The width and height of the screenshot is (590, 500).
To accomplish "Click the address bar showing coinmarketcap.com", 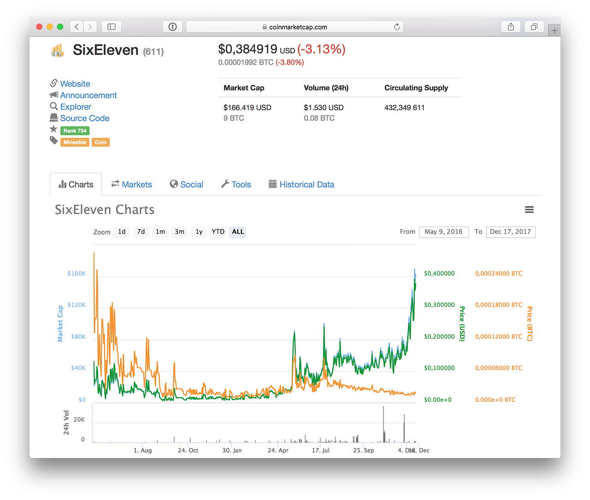I will pos(295,27).
